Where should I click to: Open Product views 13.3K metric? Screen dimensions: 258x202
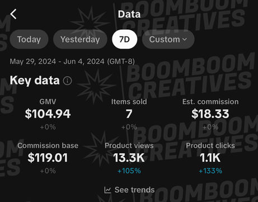(x=129, y=158)
